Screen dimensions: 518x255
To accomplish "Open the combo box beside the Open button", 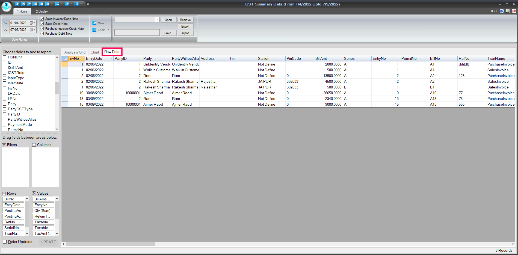I will click(x=157, y=19).
